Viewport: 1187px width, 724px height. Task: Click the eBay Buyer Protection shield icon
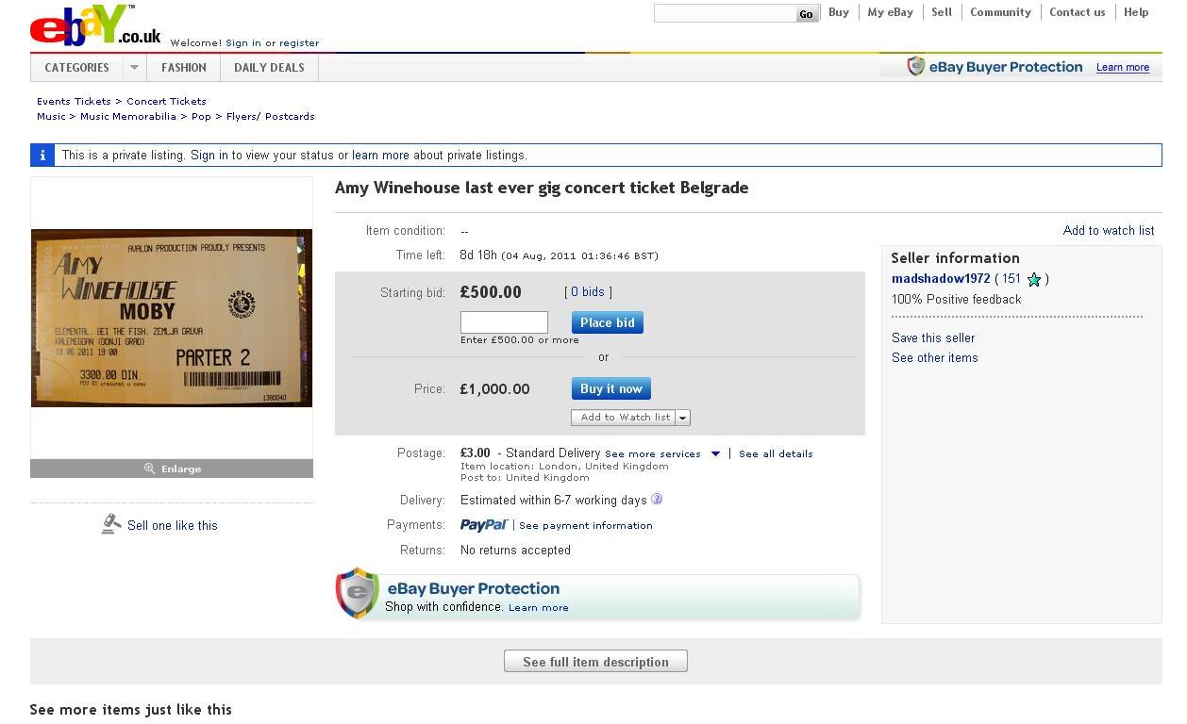pos(357,593)
